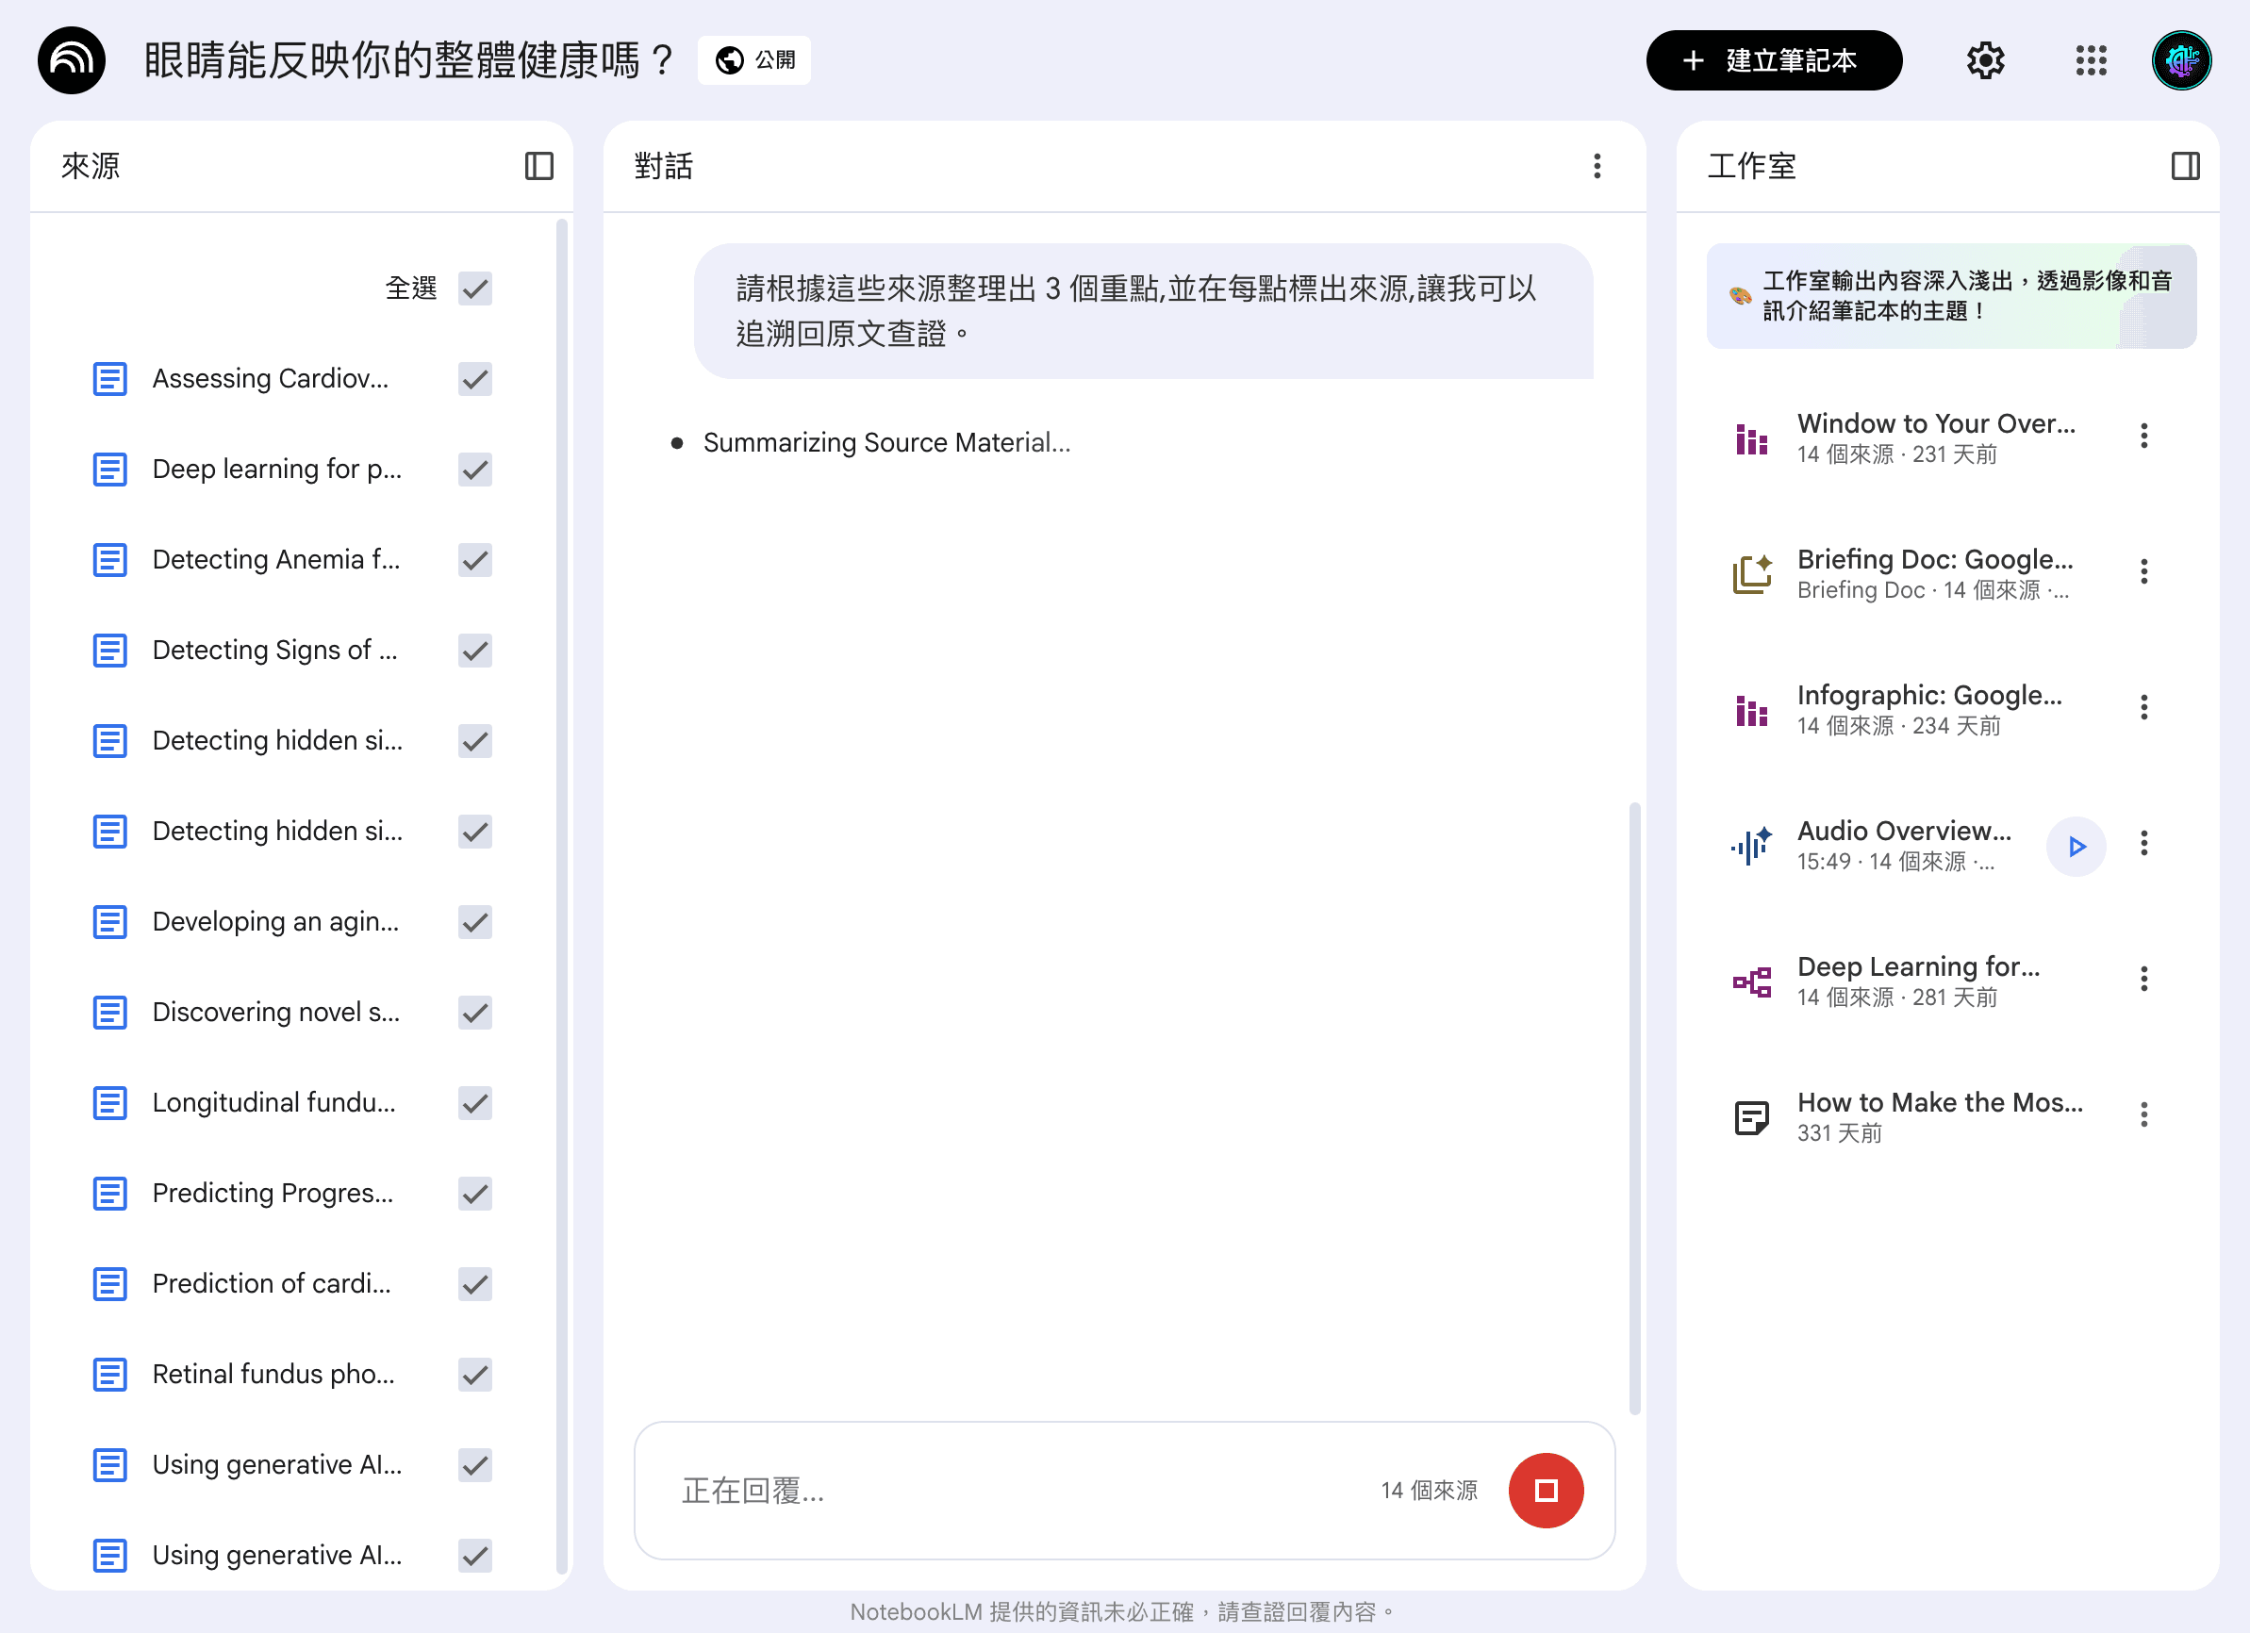Click the 公開 public badge

(x=754, y=60)
